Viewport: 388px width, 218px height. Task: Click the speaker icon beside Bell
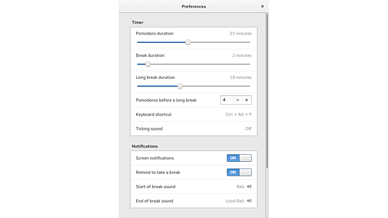pyautogui.click(x=249, y=187)
